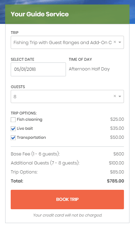The width and height of the screenshot is (135, 229).
Task: Click the $785.00 total amount
Action: pyautogui.click(x=115, y=181)
